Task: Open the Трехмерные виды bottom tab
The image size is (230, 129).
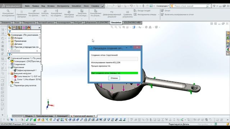Action: coord(45,116)
